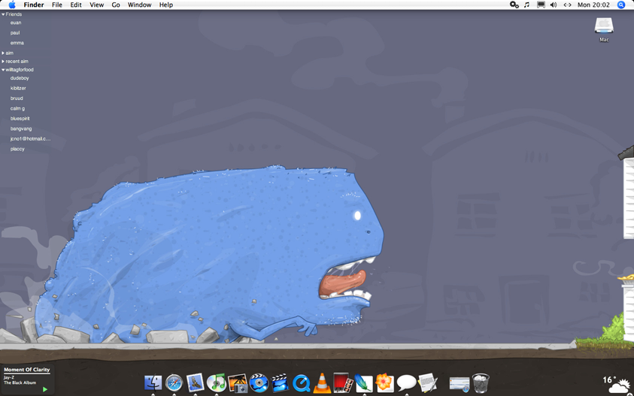Open the Go menu
This screenshot has height=396, width=634.
(116, 5)
